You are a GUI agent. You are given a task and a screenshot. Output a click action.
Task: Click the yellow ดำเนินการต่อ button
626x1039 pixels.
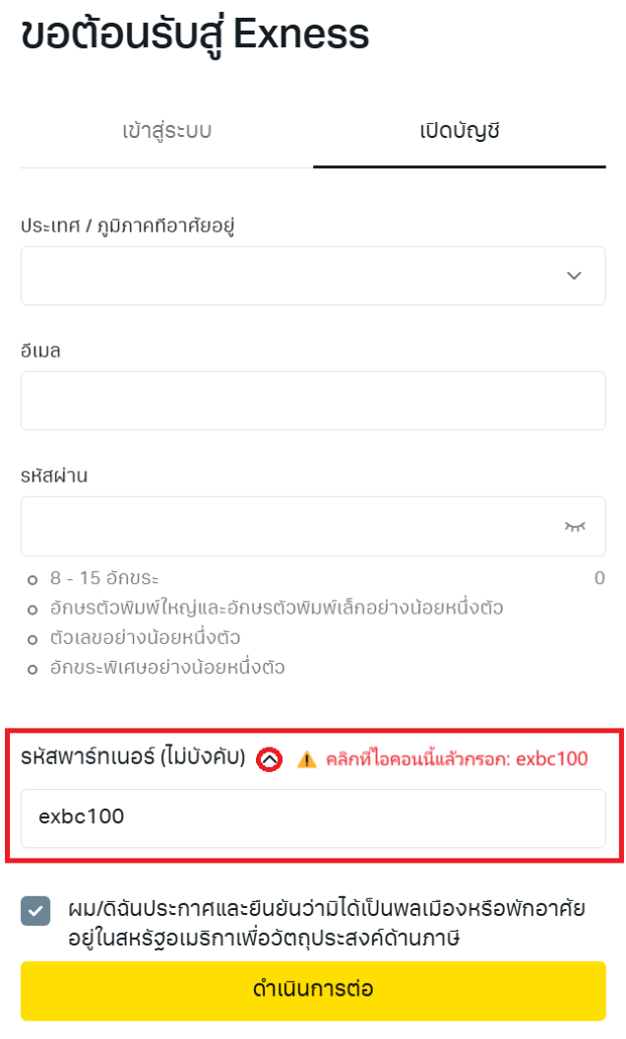pyautogui.click(x=313, y=991)
